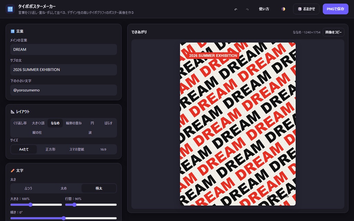
Task: Select the くり返し帯 layout
Action: 20,123
